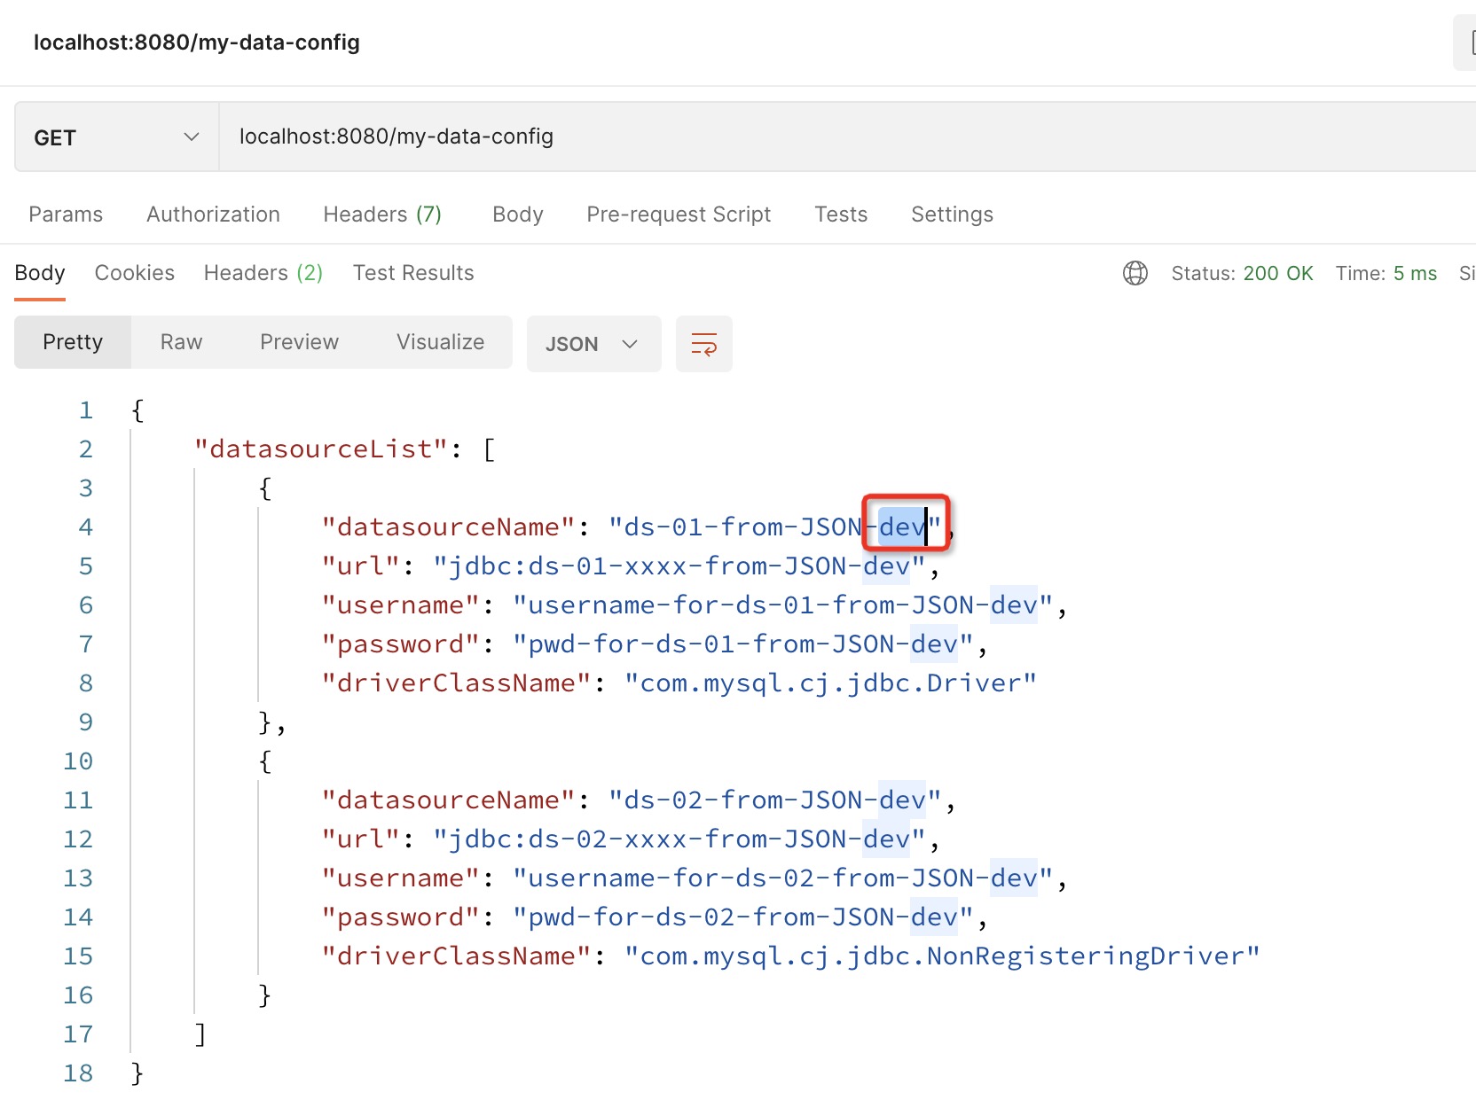This screenshot has width=1476, height=1108.
Task: Toggle line wrapping in the response viewer
Action: click(x=703, y=344)
